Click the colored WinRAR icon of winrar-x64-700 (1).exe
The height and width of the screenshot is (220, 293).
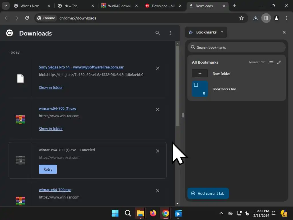[20, 120]
